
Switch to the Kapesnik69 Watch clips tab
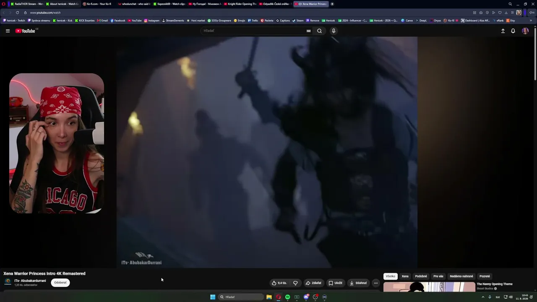click(169, 4)
